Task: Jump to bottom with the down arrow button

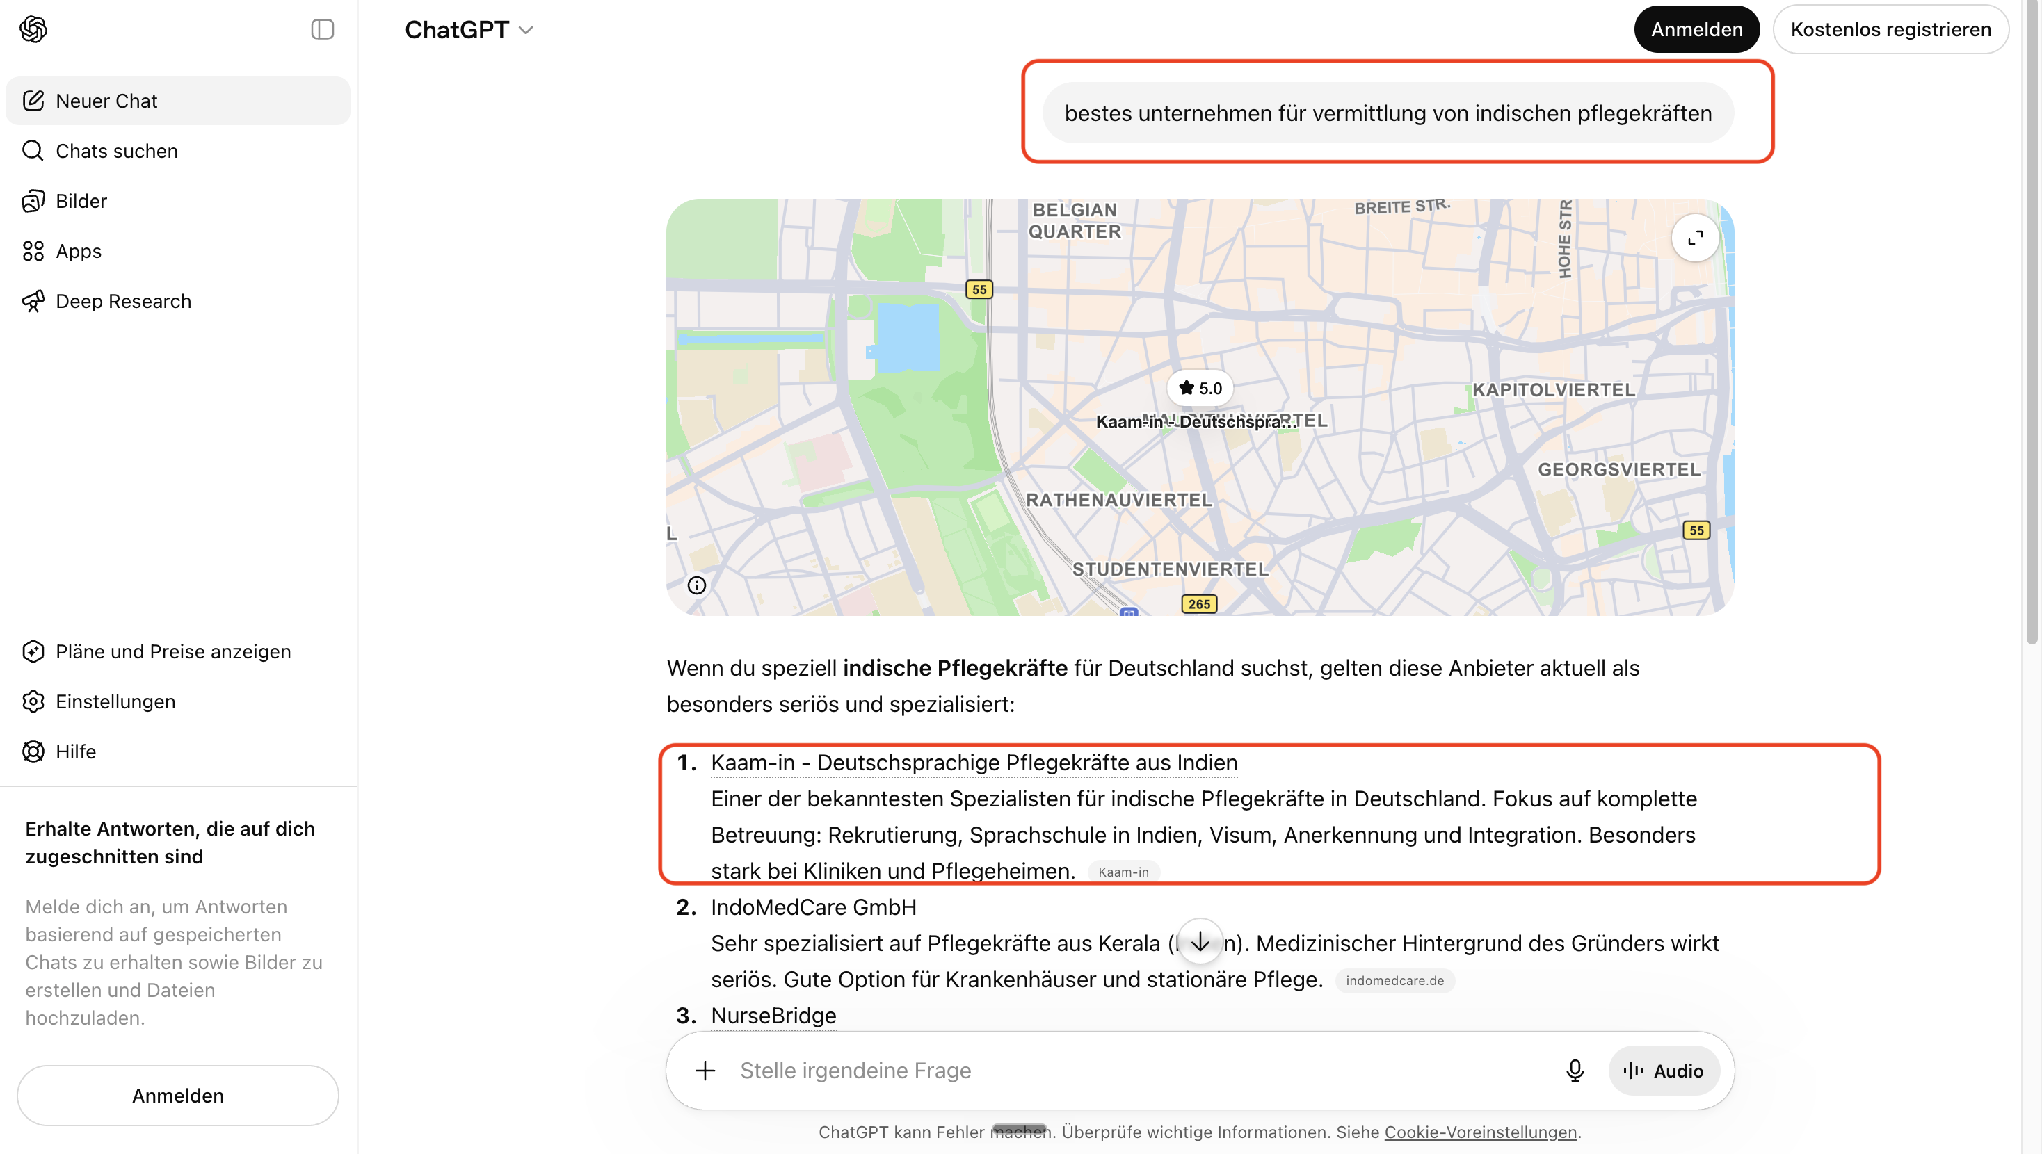Action: coord(1200,941)
